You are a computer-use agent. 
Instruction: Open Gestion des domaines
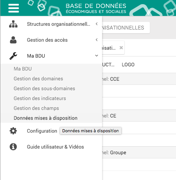click(38, 79)
